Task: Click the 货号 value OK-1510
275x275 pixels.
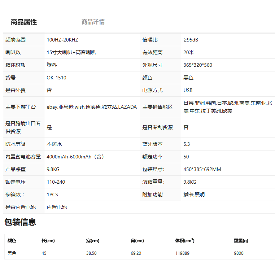Action: [57, 78]
